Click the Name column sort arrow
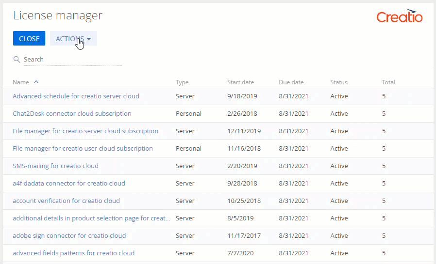The width and height of the screenshot is (436, 264). tap(36, 82)
